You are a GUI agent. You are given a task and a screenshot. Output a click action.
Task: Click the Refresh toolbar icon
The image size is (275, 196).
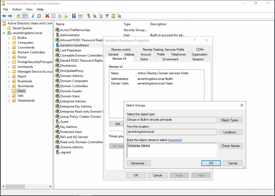[60, 16]
